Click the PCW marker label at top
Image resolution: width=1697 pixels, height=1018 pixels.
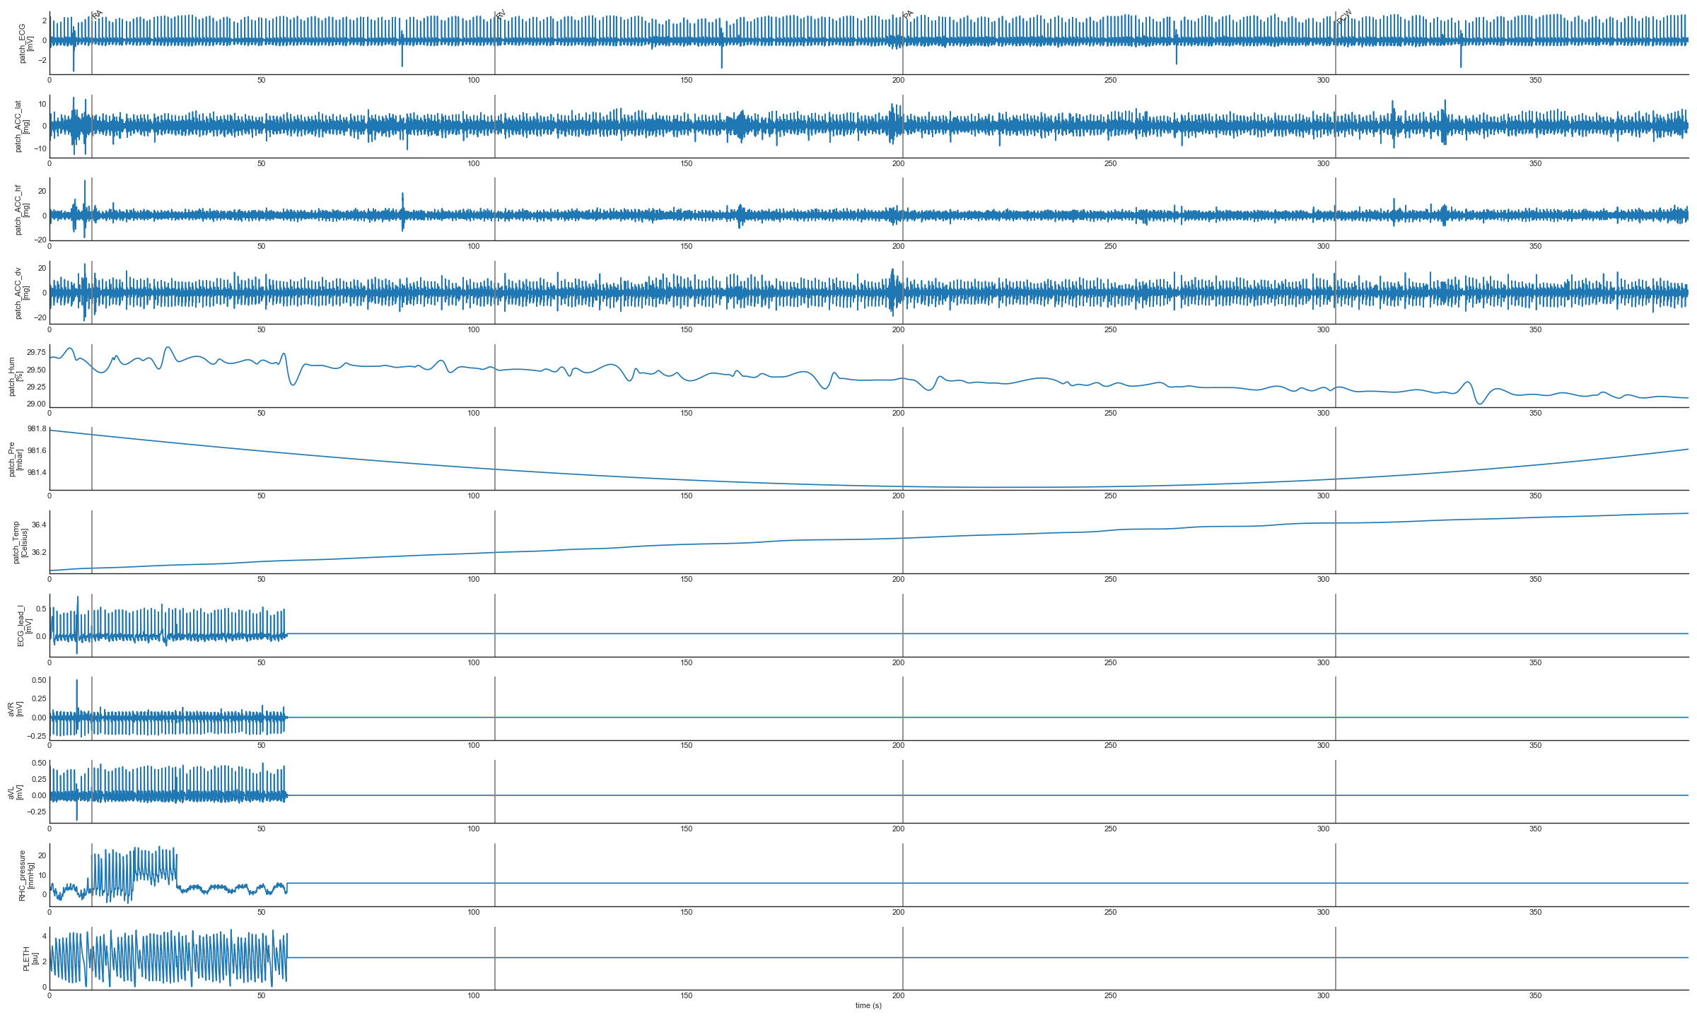click(1344, 16)
